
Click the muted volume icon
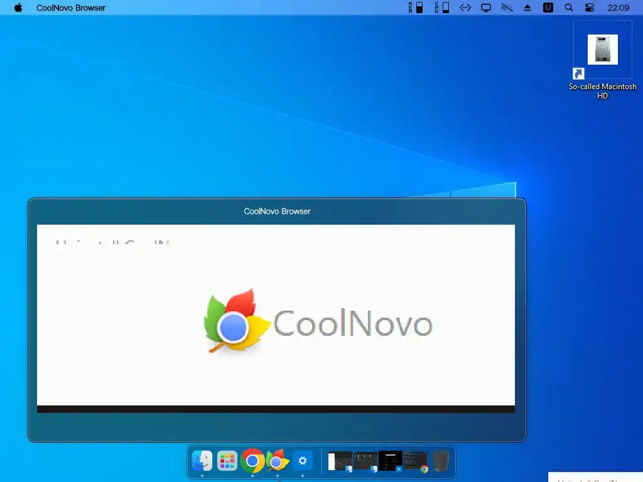pos(507,8)
